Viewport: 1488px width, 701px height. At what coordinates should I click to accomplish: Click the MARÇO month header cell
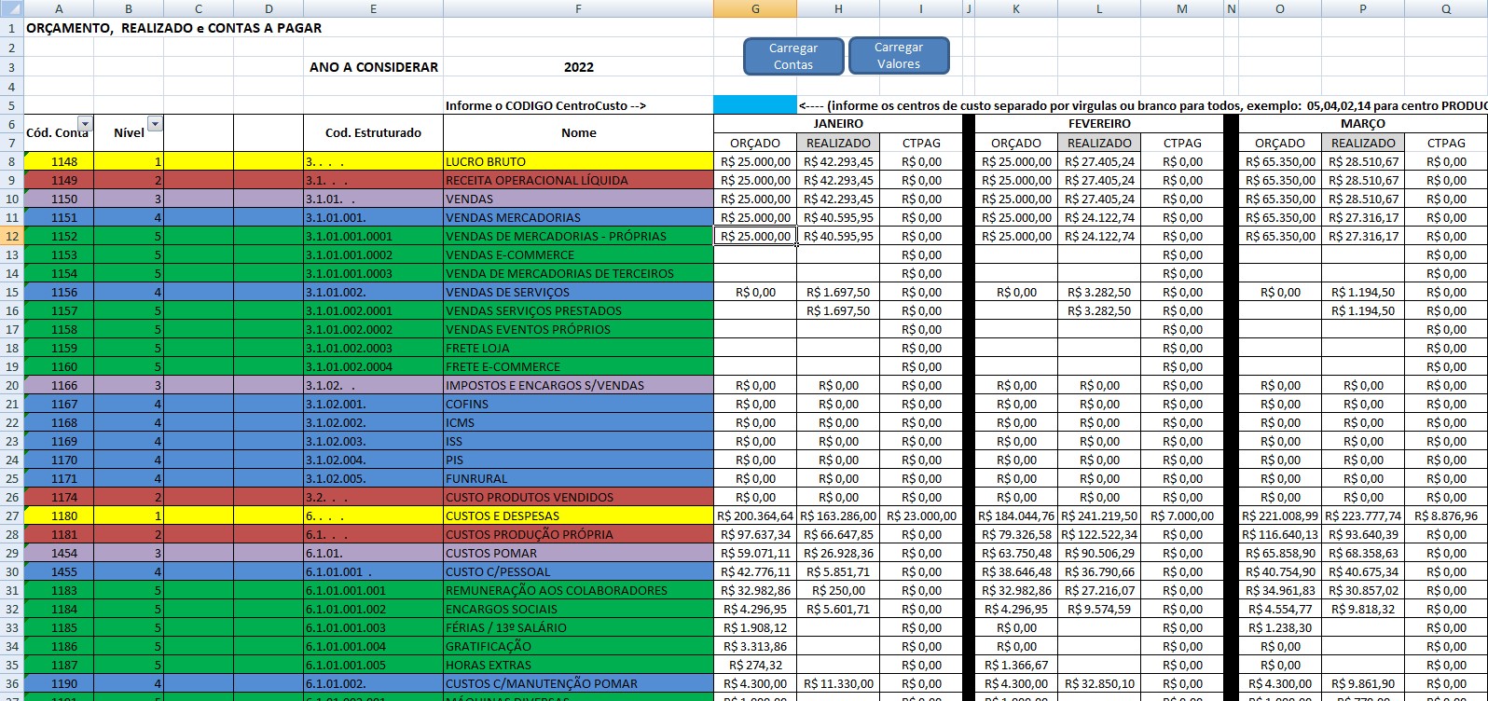click(1362, 123)
